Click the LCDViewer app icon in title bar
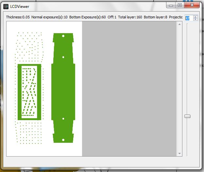This screenshot has height=172, width=204. tap(6, 6)
